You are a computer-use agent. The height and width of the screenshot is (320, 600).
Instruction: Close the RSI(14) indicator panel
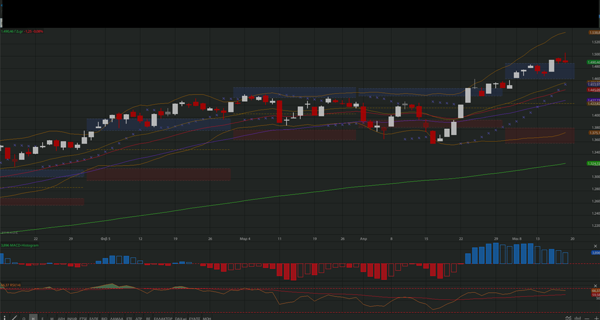(595, 286)
